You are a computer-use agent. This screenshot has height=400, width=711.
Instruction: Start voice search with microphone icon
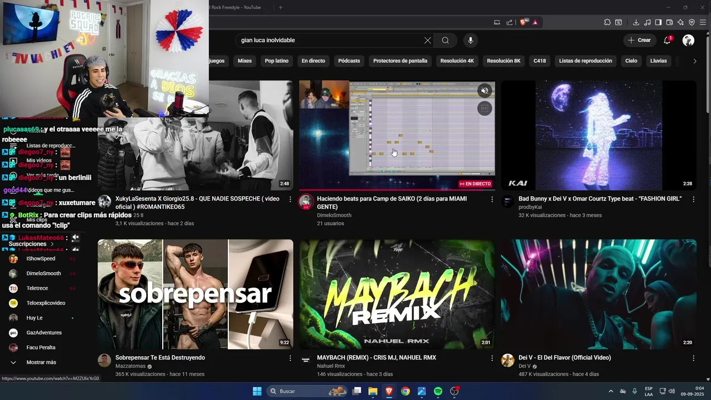pyautogui.click(x=470, y=41)
